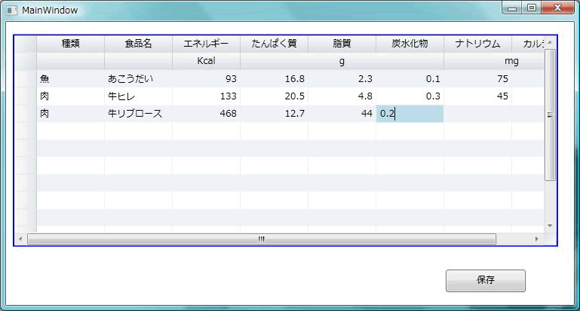The image size is (580, 311).
Task: Click the energy cell showing 93
Action: point(207,78)
